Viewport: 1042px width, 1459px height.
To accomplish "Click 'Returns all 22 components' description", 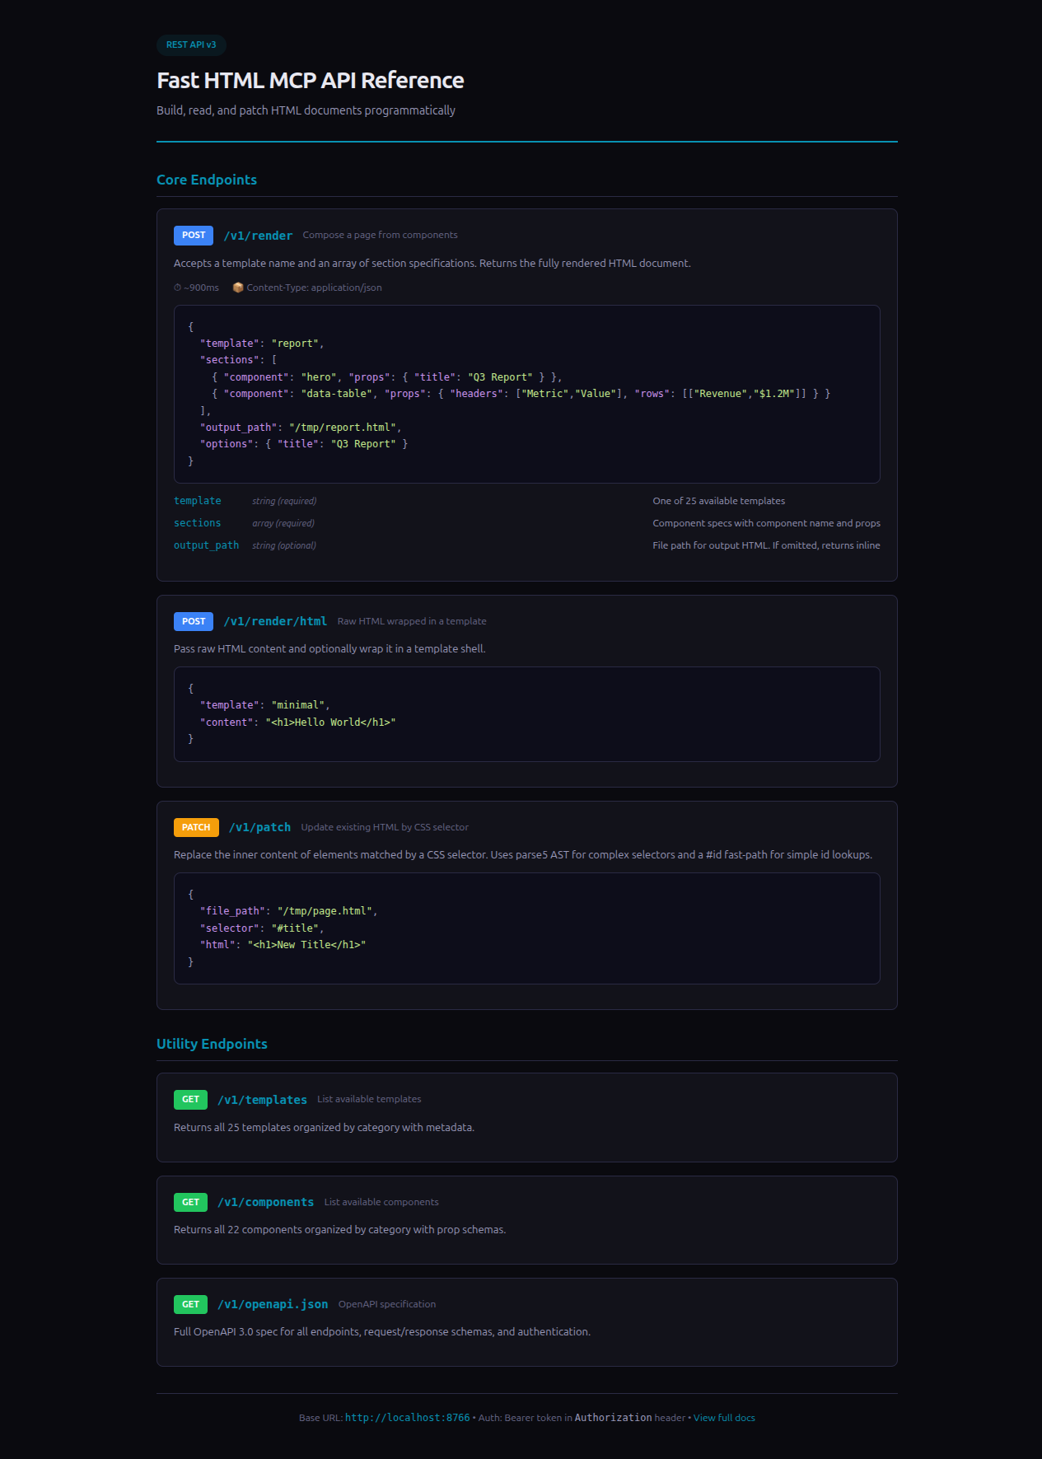I will pyautogui.click(x=339, y=1230).
